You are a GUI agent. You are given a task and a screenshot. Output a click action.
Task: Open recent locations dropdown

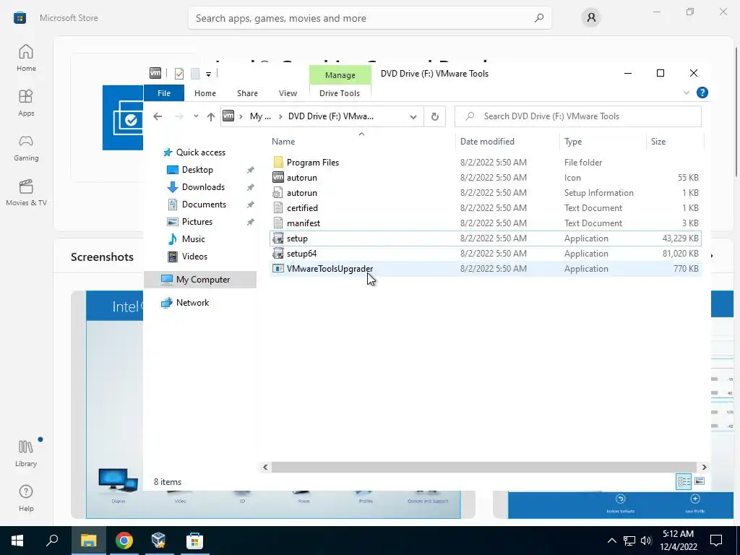(x=196, y=116)
